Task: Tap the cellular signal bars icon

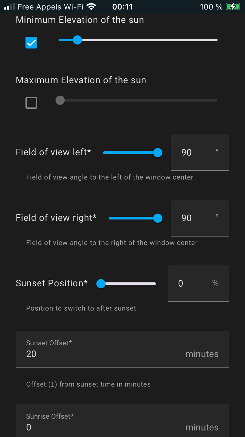Action: pos(10,7)
